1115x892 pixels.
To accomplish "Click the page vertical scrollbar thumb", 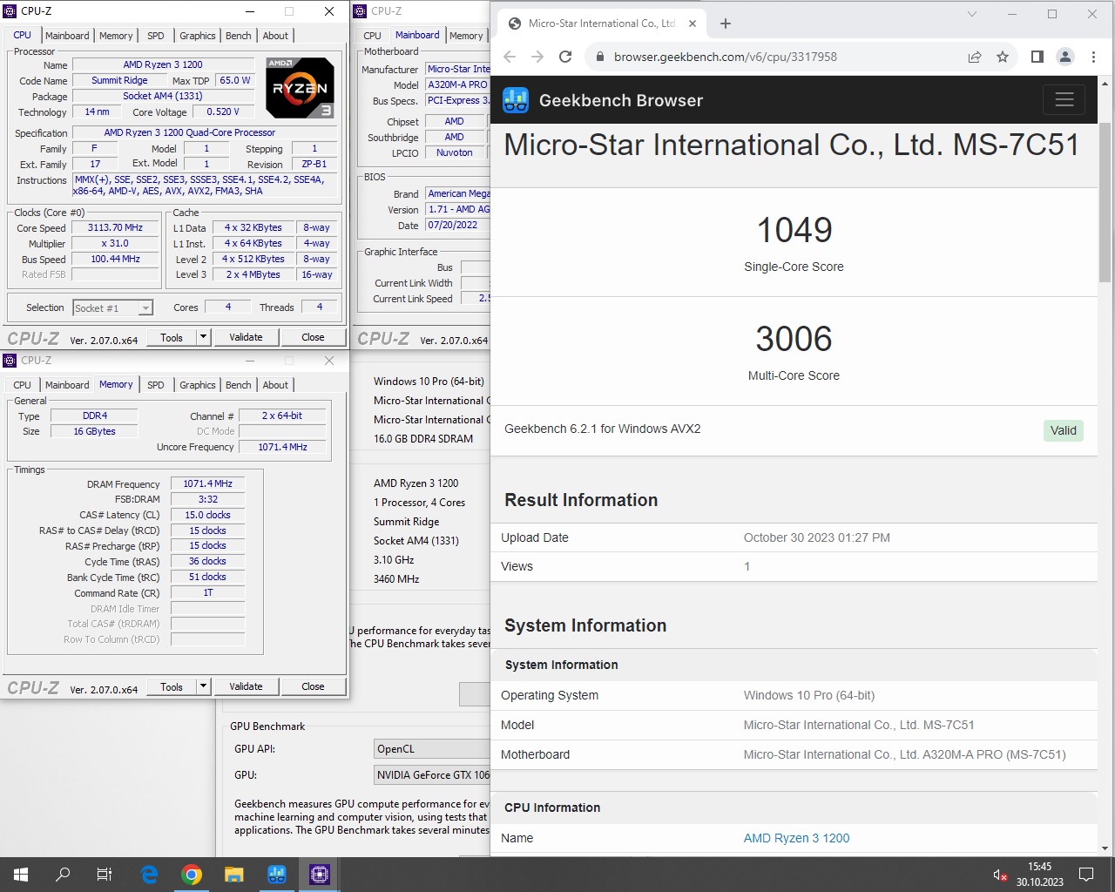I will pos(1105,202).
